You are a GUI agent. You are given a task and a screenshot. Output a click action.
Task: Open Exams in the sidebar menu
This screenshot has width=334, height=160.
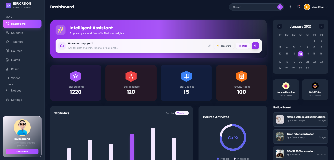pyautogui.click(x=15, y=60)
